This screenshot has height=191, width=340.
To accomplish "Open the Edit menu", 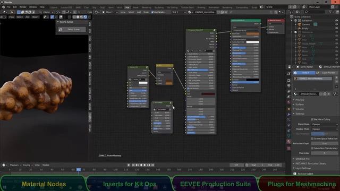I will 15,7.
